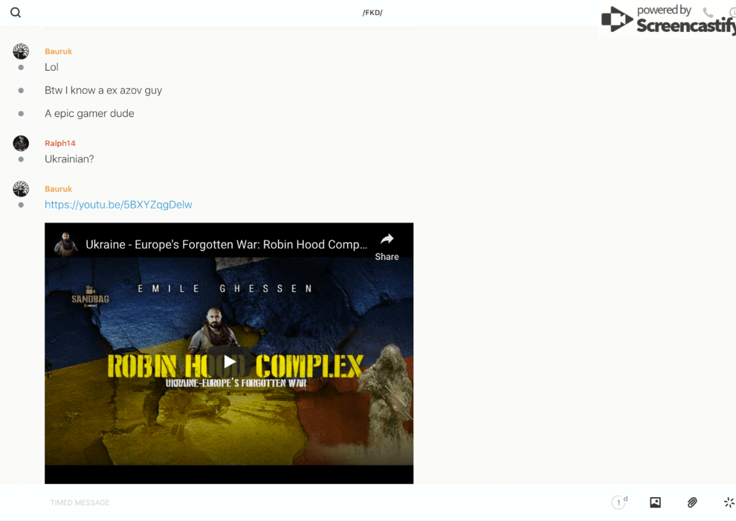Click the Ralph14 username
736x521 pixels.
[x=60, y=143]
